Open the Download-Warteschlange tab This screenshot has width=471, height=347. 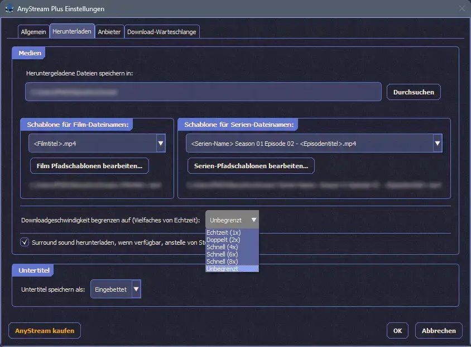point(162,32)
